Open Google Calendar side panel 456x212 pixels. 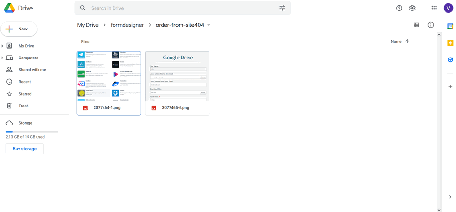coord(450,26)
